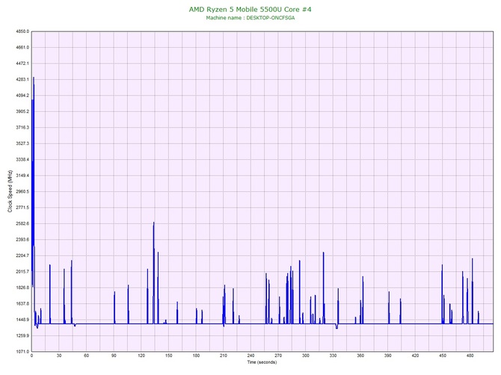Click the 3527.3 y-axis value
Screen dimensions: 501x375
tap(22, 143)
